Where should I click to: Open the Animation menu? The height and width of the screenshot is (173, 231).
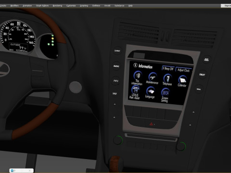[27, 6]
